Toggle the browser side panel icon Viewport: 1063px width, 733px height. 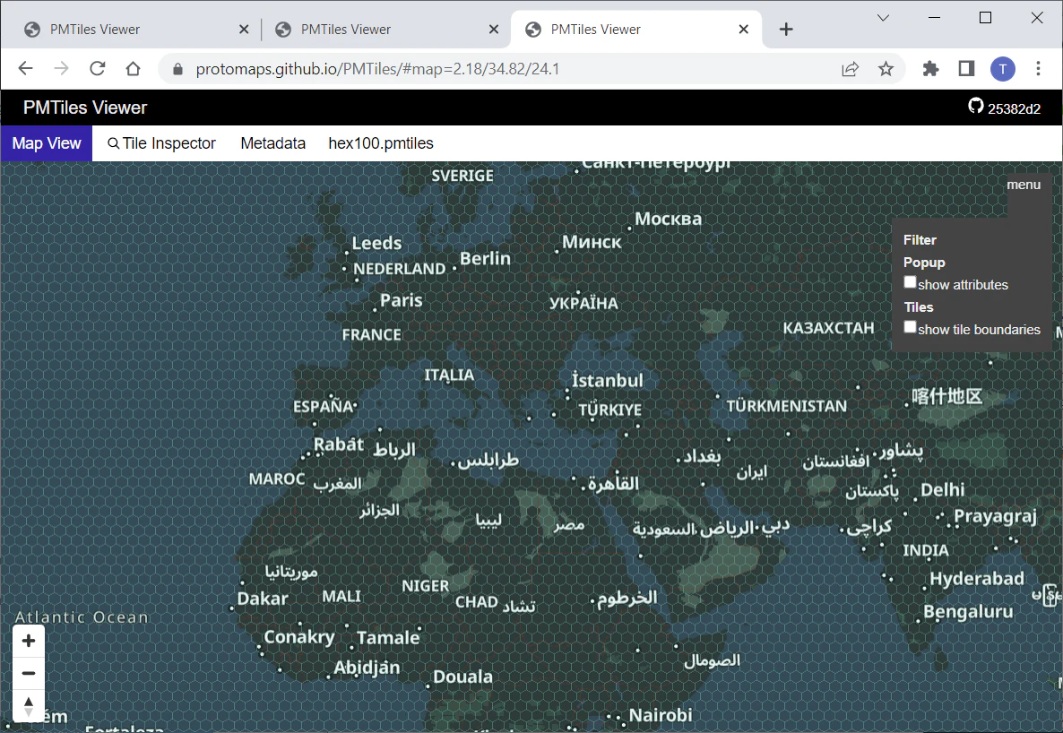tap(966, 68)
